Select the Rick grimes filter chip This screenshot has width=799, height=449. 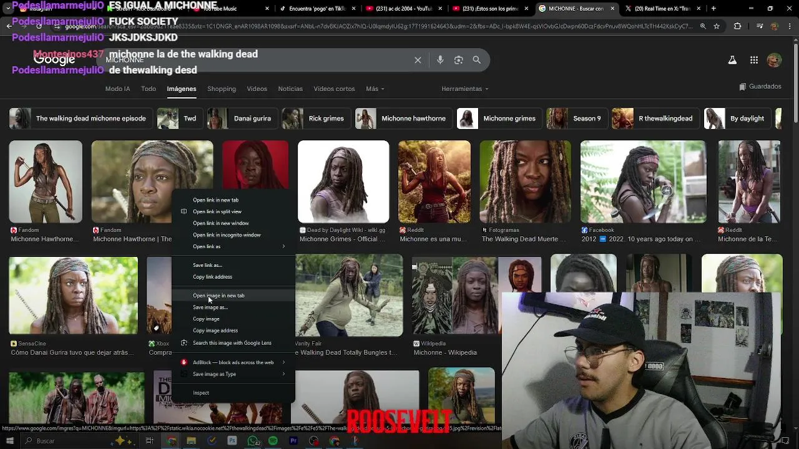pos(316,118)
